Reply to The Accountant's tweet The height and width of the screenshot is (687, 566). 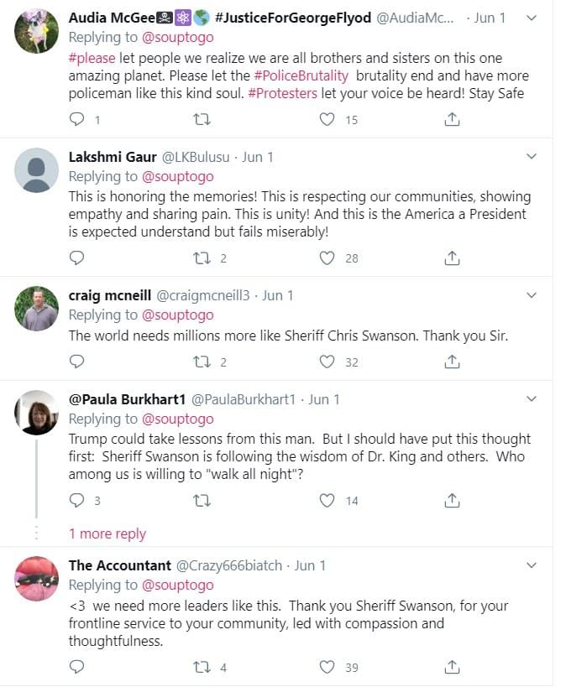point(77,667)
